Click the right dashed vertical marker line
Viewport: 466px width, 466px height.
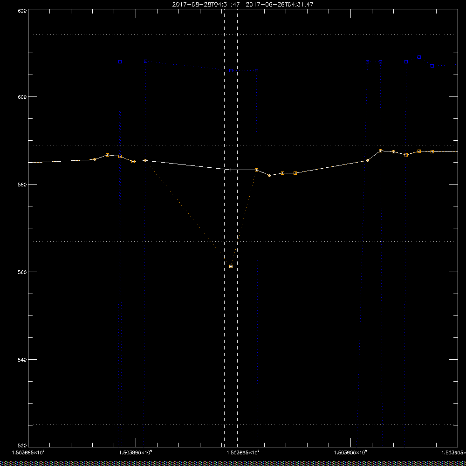click(237, 227)
